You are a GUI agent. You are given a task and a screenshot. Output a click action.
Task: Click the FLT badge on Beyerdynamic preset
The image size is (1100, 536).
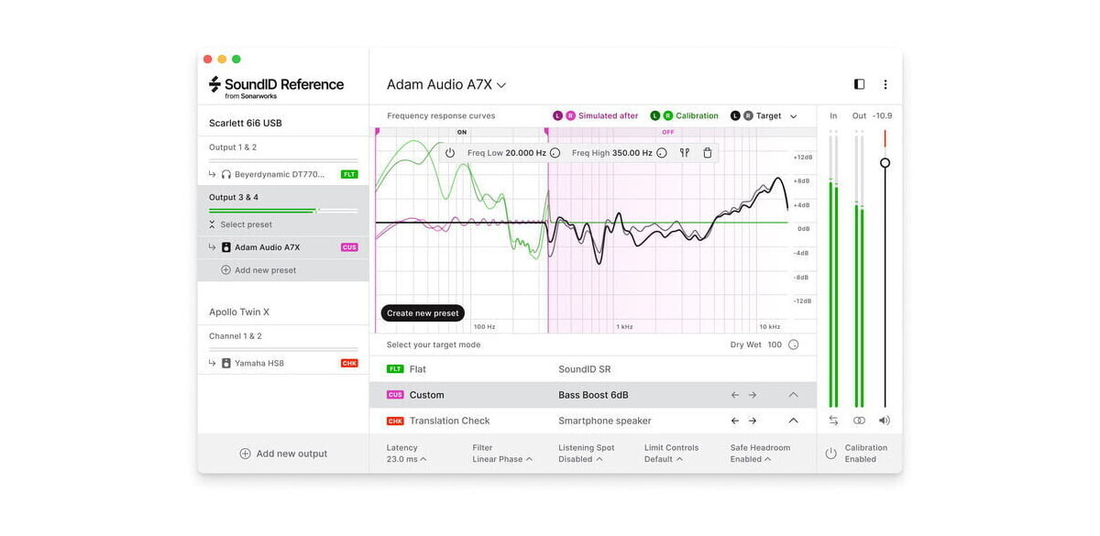[x=349, y=174]
